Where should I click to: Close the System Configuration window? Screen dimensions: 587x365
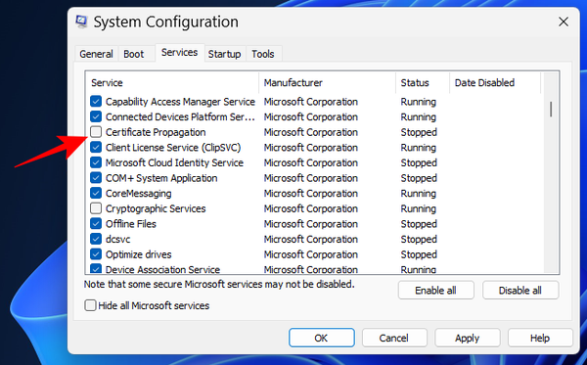tap(564, 23)
